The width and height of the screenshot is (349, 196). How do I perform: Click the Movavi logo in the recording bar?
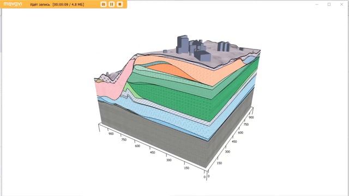[13, 4]
